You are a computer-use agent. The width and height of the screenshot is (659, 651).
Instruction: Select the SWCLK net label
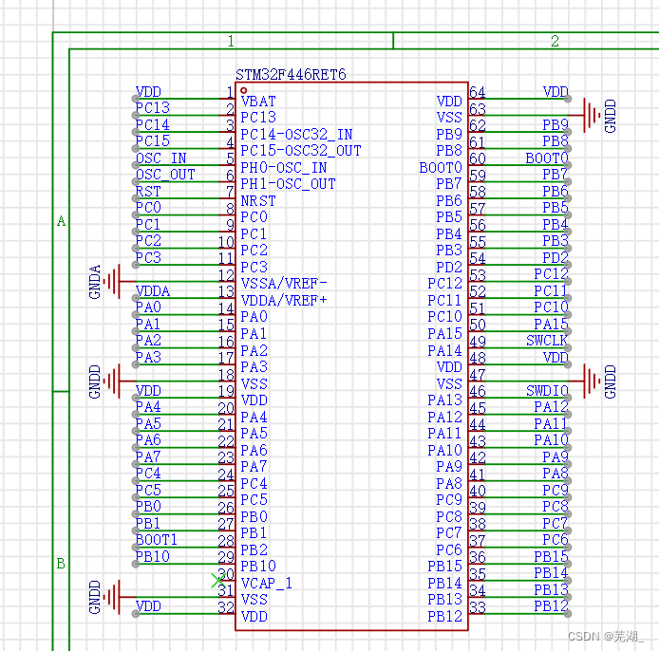tap(547, 341)
